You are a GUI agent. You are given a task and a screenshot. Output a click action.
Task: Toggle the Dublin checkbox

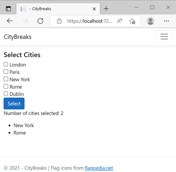6,94
